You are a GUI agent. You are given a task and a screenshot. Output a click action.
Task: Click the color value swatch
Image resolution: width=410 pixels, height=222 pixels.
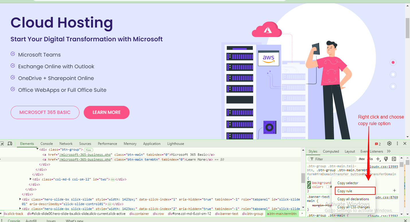coord(327,187)
